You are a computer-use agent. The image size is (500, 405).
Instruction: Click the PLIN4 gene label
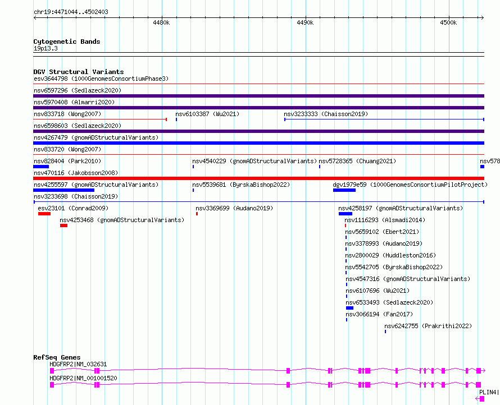point(489,392)
